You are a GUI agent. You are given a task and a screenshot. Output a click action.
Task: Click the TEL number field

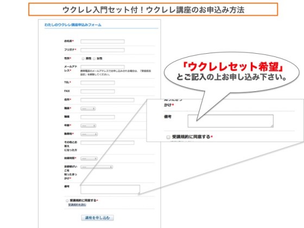coord(98,83)
